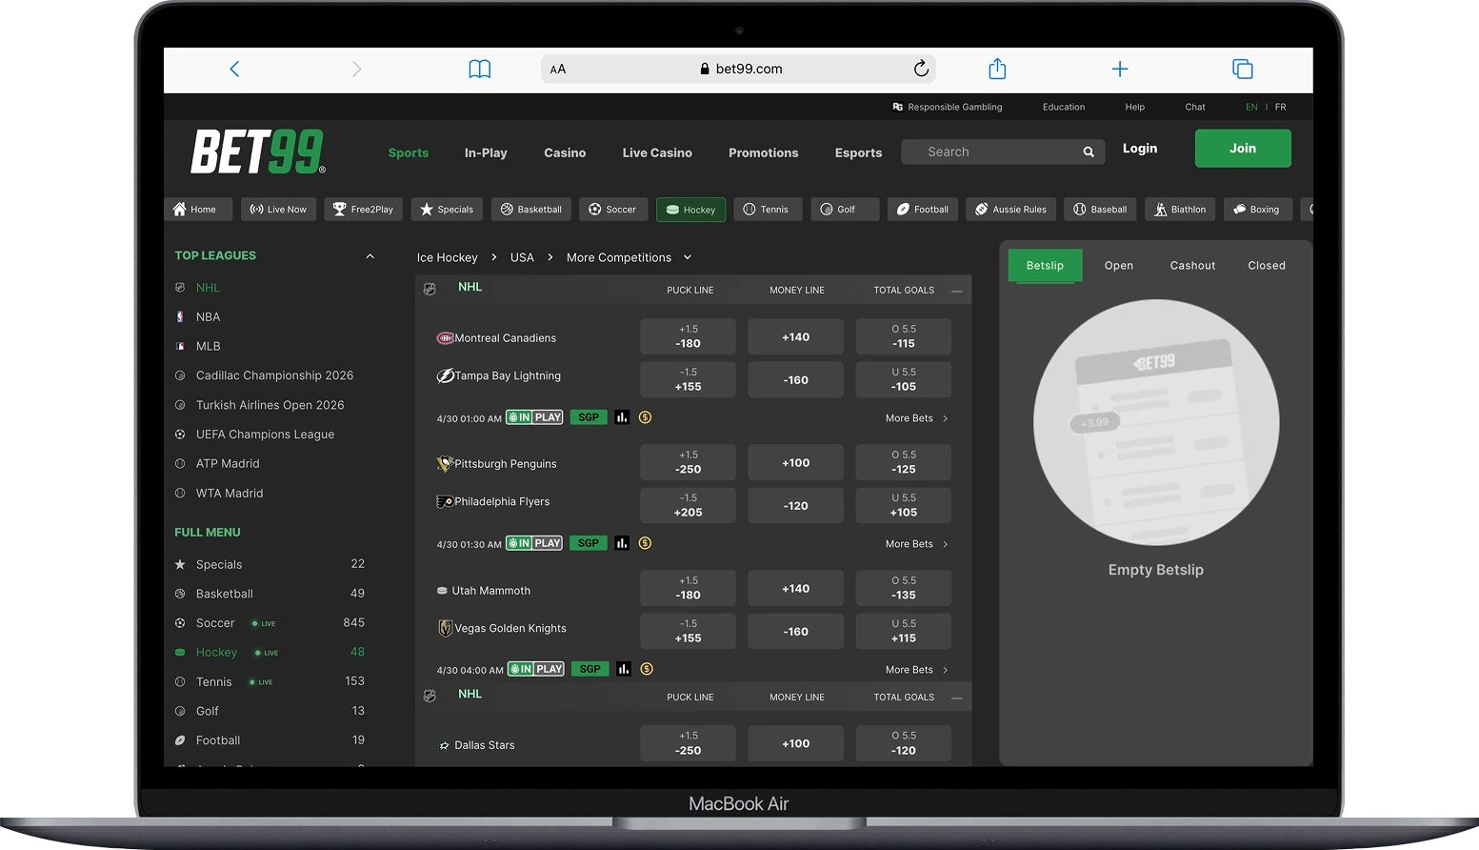The width and height of the screenshot is (1479, 850).
Task: Select the Soccer chip in sports bar
Action: [x=613, y=210]
